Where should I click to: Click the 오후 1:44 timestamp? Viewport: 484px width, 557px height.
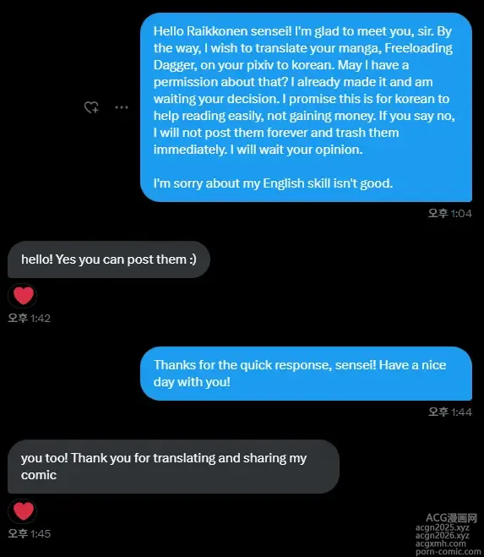(450, 412)
